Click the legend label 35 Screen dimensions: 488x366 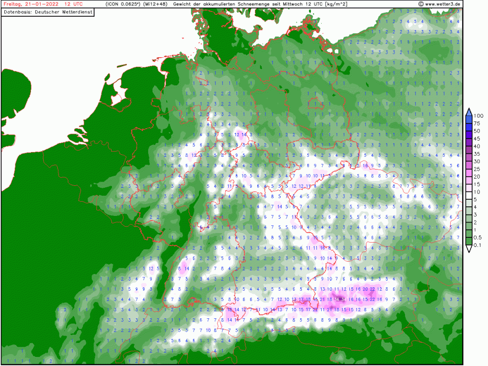pyautogui.click(x=478, y=153)
